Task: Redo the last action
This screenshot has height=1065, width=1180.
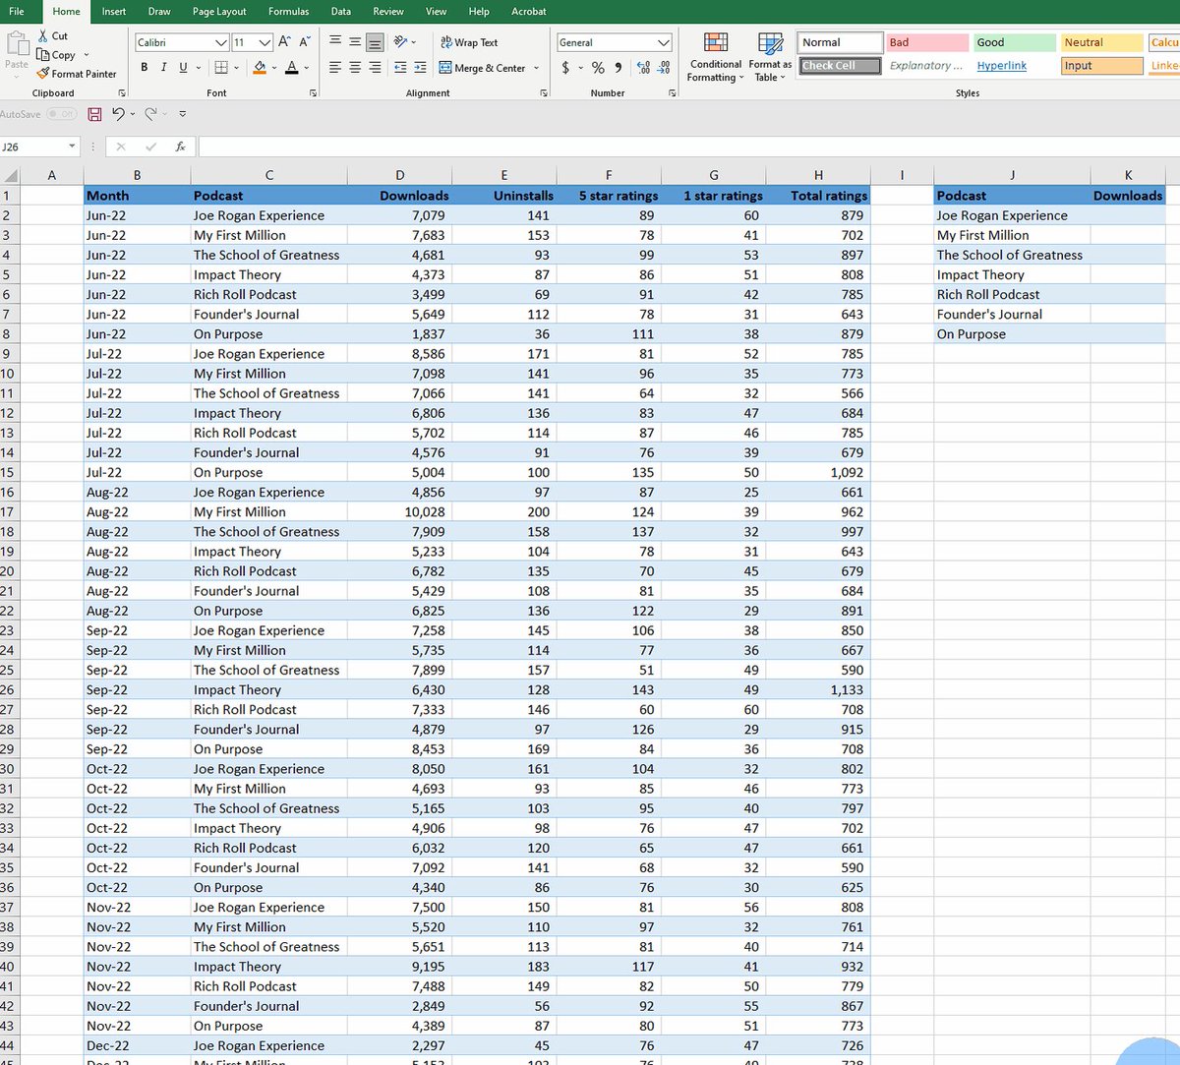Action: [150, 114]
